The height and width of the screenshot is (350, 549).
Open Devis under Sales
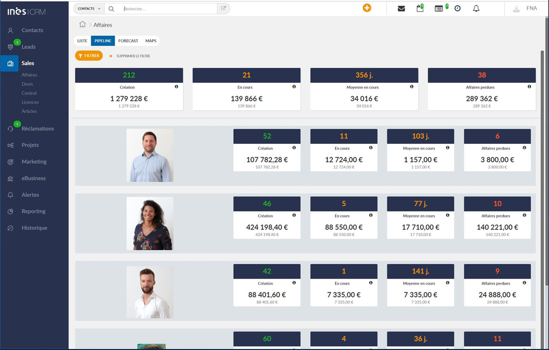pyautogui.click(x=27, y=84)
